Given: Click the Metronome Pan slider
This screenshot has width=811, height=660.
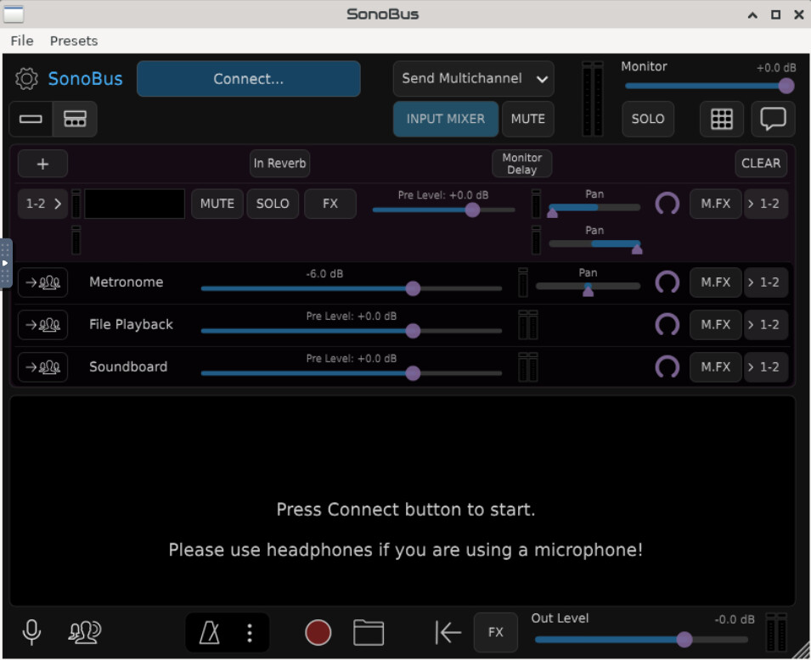Looking at the screenshot, I should click(588, 288).
